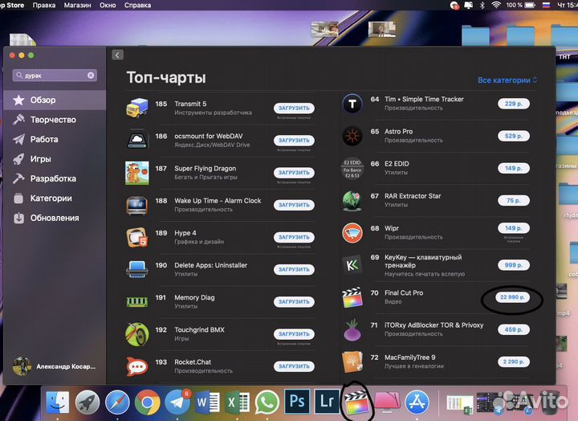Buy Astro Pro for 529 р.
Viewport: 578px width, 421px height.
pyautogui.click(x=514, y=136)
